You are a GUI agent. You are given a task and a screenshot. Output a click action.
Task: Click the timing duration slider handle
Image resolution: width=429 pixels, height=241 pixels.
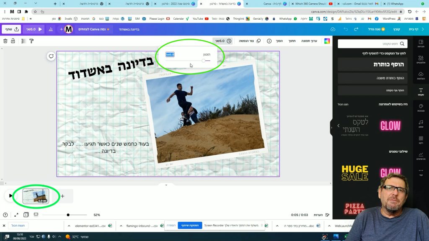(204, 61)
